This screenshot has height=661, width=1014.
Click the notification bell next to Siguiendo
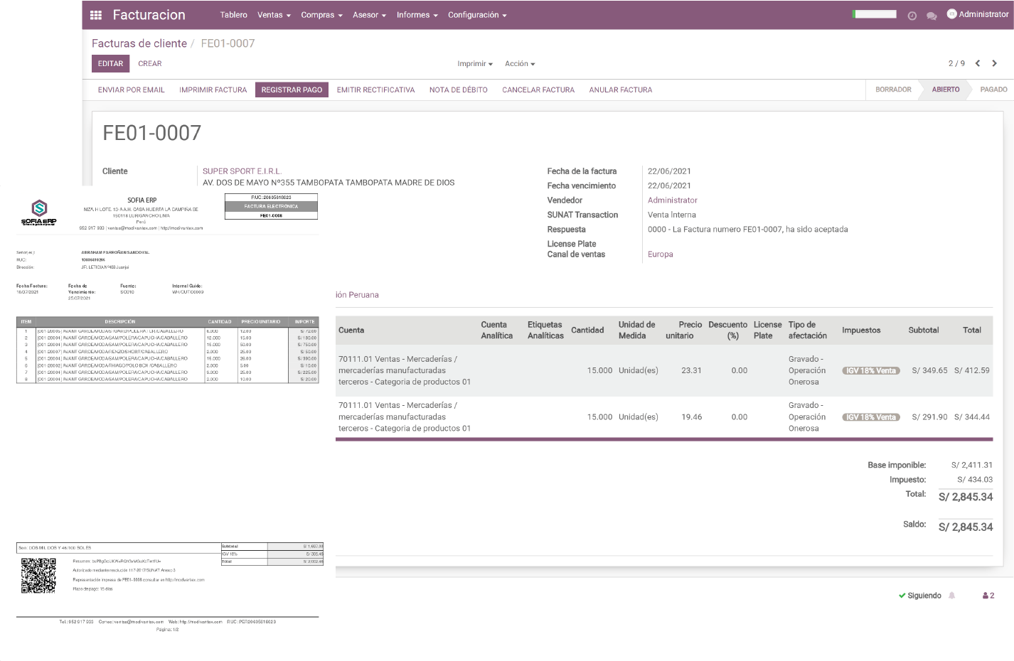pos(951,595)
